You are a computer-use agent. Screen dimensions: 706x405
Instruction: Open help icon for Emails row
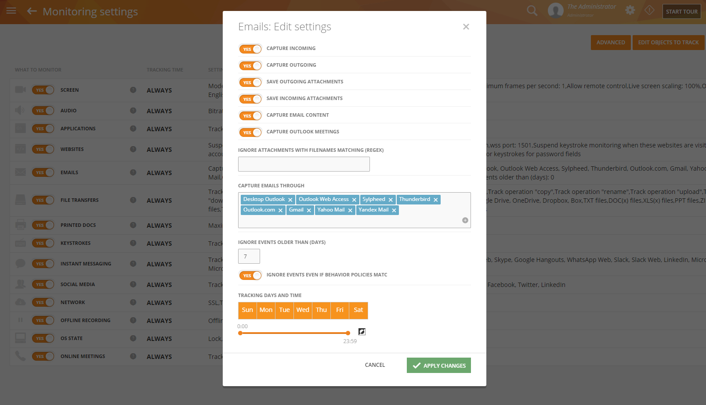[x=133, y=172]
